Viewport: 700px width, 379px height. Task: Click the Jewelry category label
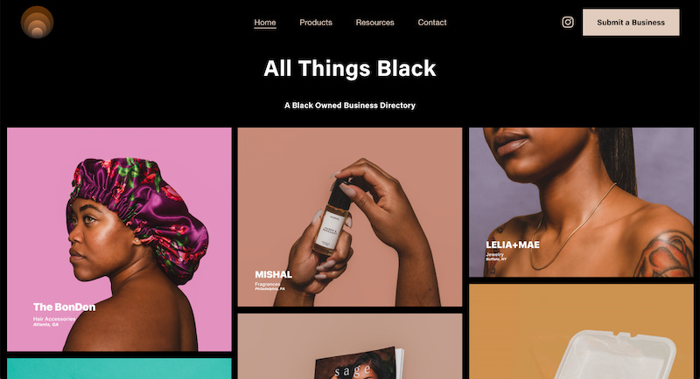(494, 254)
